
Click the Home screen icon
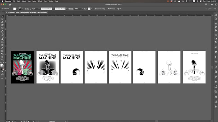point(10,4)
